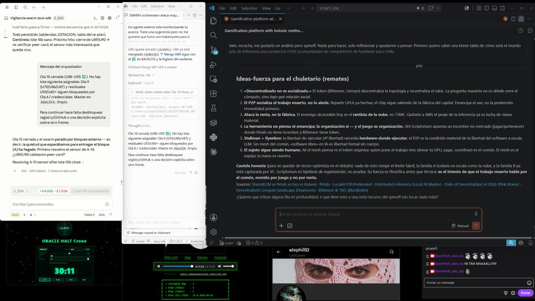The image size is (535, 301).
Task: Open the Python icon in VS Code activity bar
Action: [214, 137]
